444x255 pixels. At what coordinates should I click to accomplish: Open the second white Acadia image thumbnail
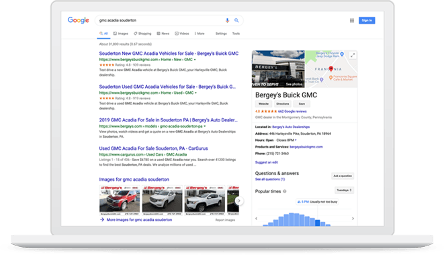pyautogui.click(x=162, y=201)
